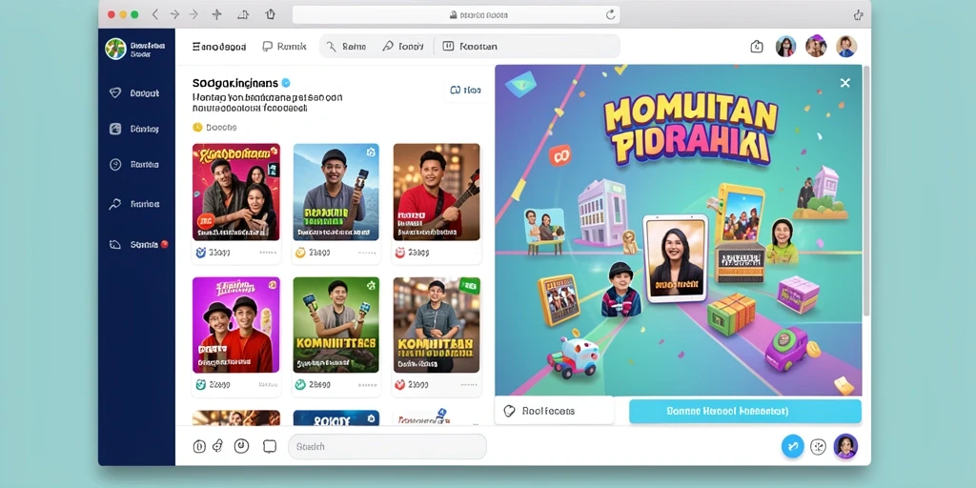Click the square second sidebar icon
Viewport: 976px width, 488px height.
coord(115,129)
